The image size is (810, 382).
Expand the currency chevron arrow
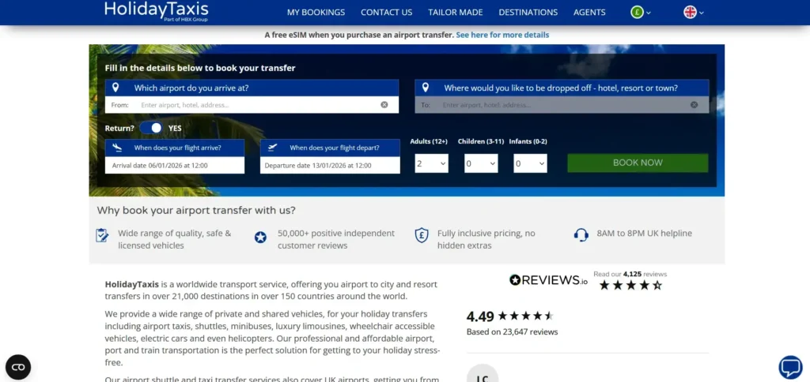click(x=649, y=13)
